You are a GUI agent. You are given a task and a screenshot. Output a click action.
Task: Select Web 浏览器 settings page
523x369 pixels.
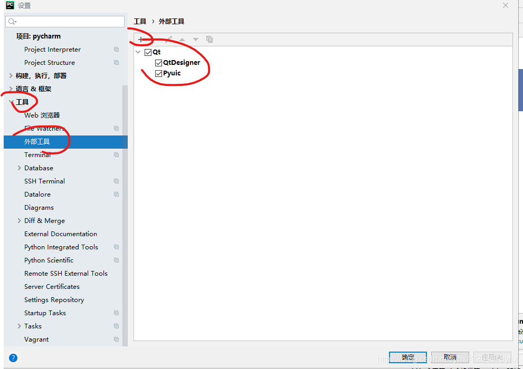click(x=42, y=115)
